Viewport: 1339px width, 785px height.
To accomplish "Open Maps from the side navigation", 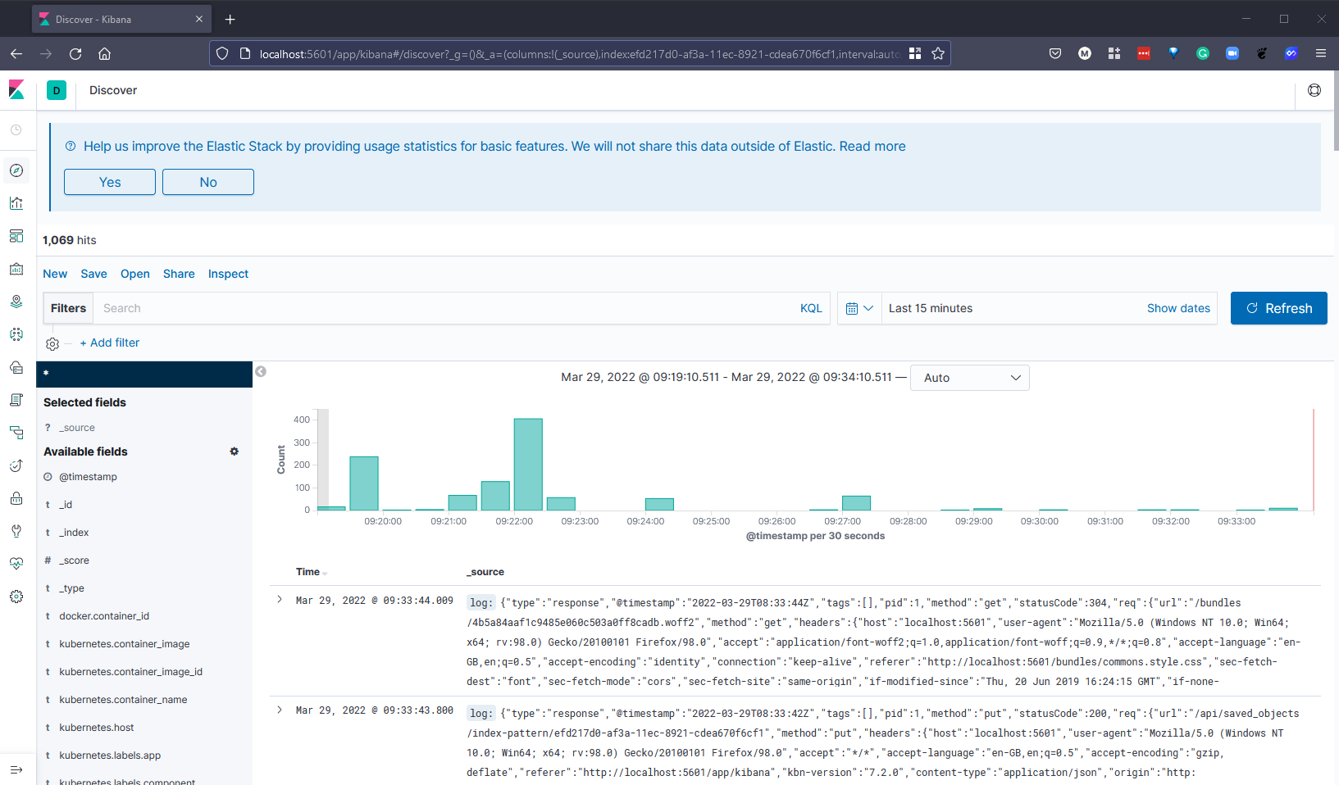I will point(16,302).
